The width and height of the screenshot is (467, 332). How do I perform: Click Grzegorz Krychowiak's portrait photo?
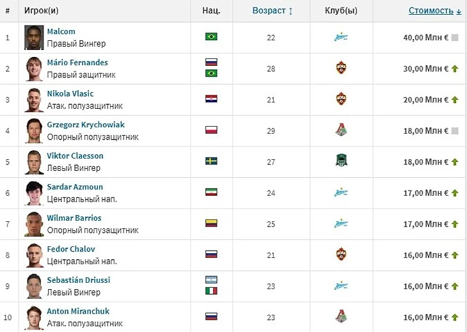(34, 130)
